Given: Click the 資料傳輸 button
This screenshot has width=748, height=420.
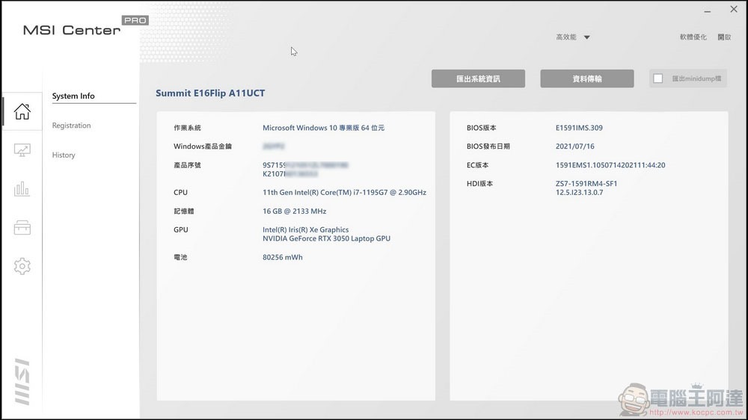Looking at the screenshot, I should coord(587,78).
